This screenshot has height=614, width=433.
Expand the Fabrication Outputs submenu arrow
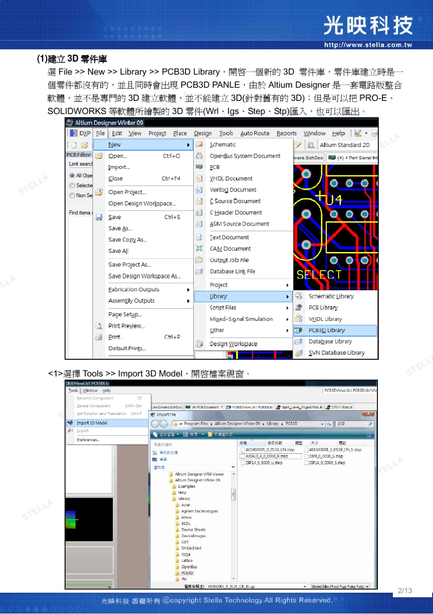point(188,289)
